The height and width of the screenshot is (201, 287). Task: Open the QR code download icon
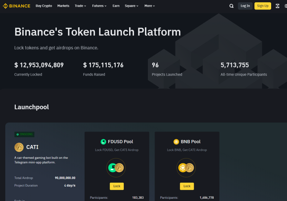tap(277, 6)
